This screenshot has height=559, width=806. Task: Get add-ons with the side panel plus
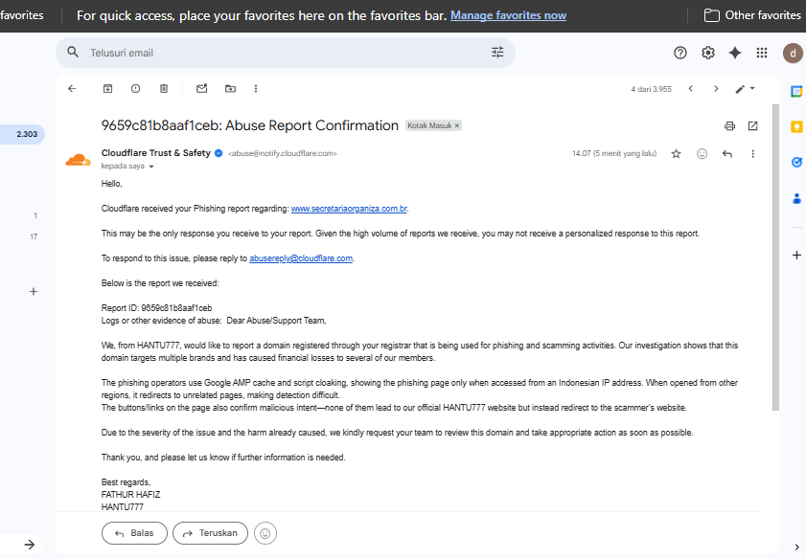(796, 256)
